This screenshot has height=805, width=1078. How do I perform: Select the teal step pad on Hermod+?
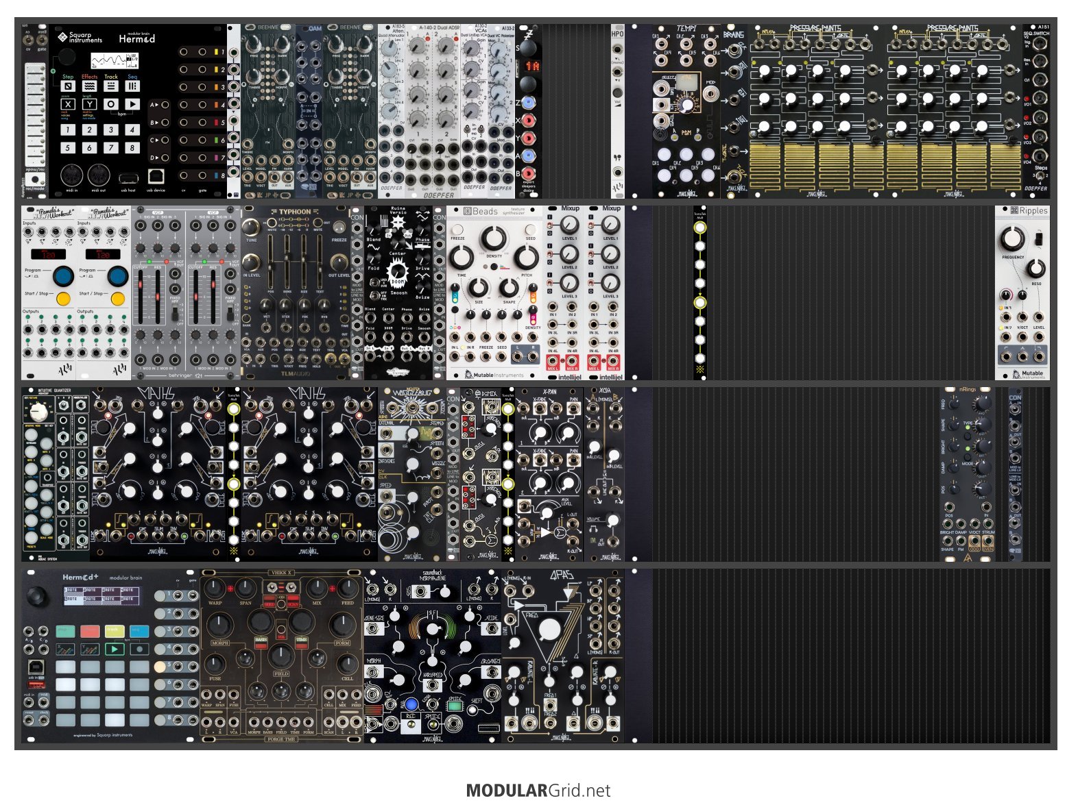pyautogui.click(x=65, y=631)
